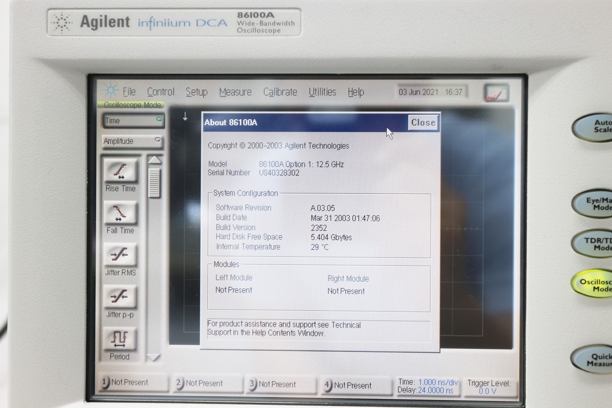Select the Jitter p-p measurement icon
612x408 pixels.
(x=120, y=297)
